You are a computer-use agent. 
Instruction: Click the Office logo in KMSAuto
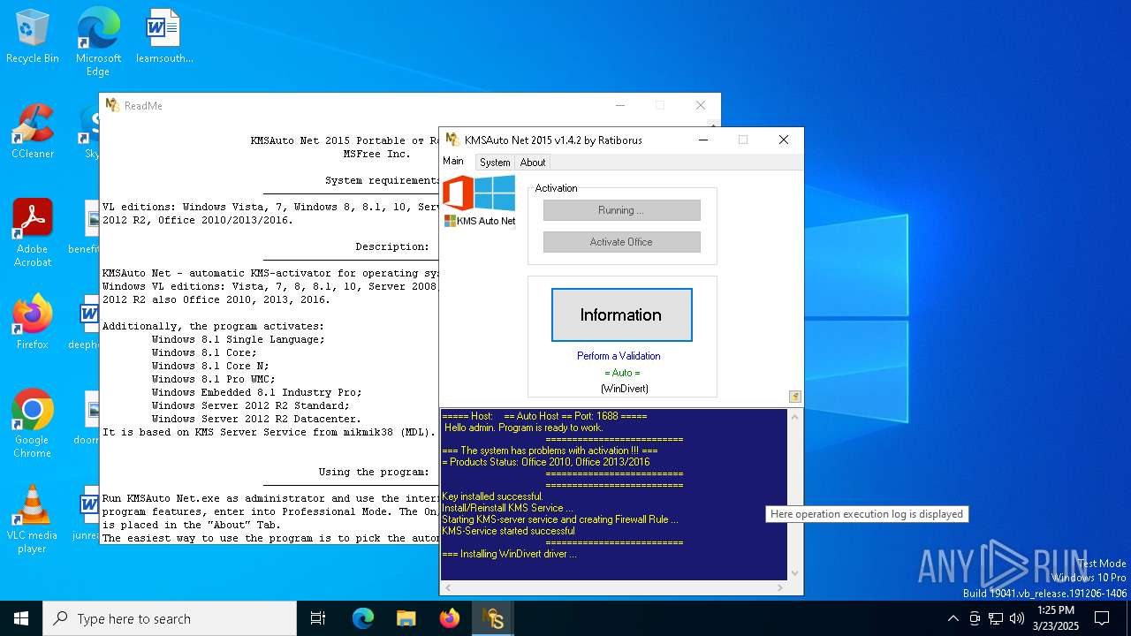458,193
